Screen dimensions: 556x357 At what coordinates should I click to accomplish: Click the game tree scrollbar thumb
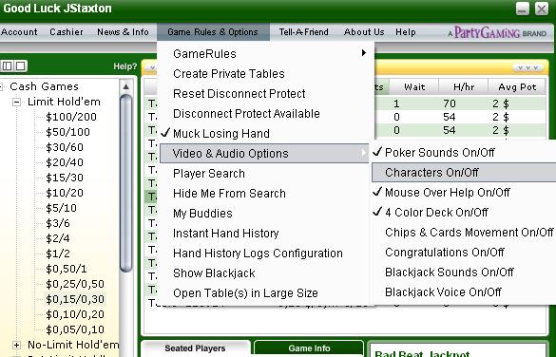(125, 183)
